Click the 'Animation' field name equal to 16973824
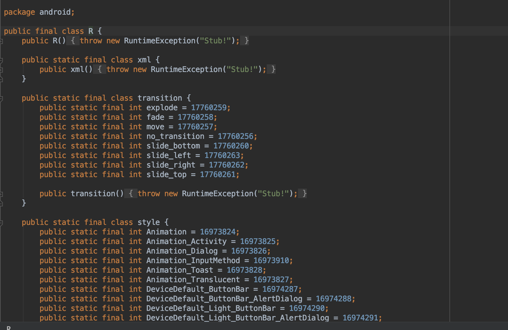Viewport: 508px width, 330px height. coord(166,232)
